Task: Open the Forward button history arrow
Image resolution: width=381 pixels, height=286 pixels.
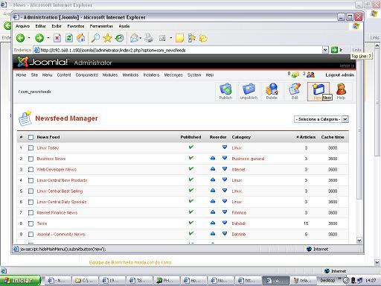Action: tap(48, 38)
